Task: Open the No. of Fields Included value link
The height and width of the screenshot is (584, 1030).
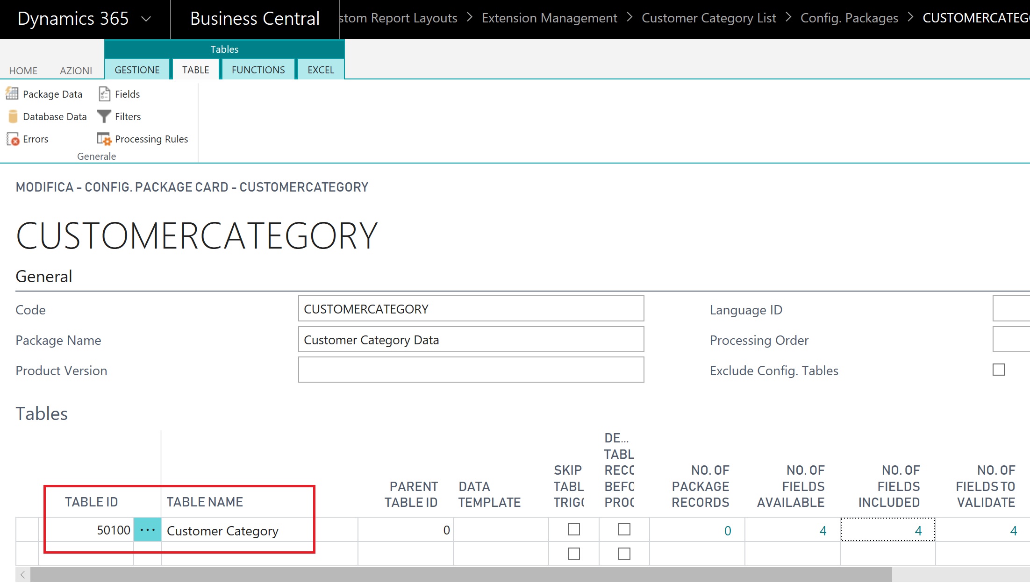Action: [917, 530]
